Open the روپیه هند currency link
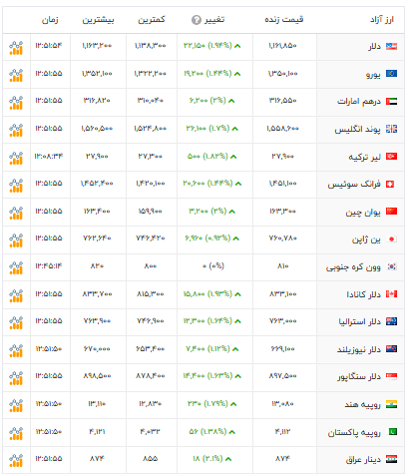410x474 pixels. pos(363,405)
